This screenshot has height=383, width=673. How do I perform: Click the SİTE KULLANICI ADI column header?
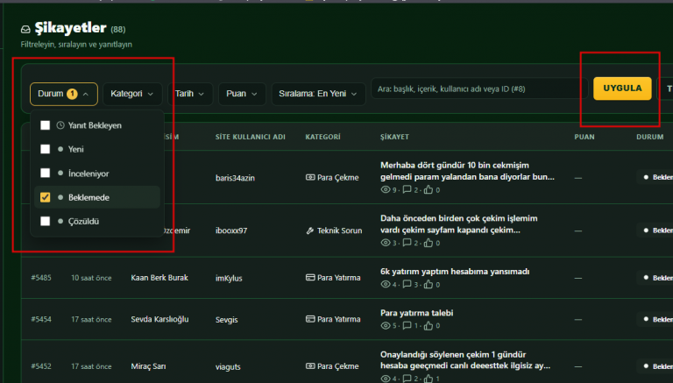point(251,137)
